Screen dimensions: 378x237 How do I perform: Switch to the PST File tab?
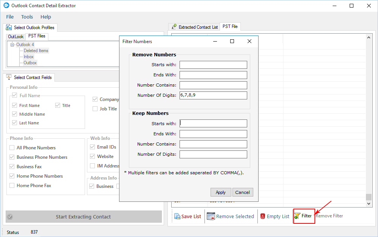pyautogui.click(x=230, y=26)
